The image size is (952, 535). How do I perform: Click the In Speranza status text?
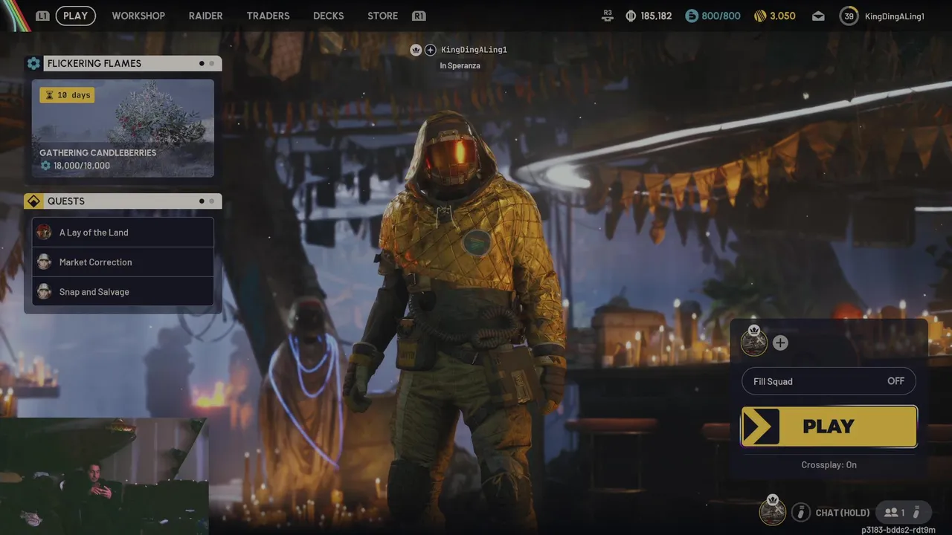(x=460, y=65)
